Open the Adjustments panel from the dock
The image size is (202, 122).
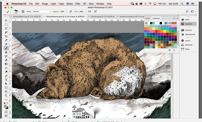pos(190,34)
